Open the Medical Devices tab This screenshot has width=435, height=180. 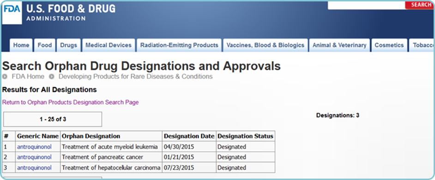[x=109, y=45]
